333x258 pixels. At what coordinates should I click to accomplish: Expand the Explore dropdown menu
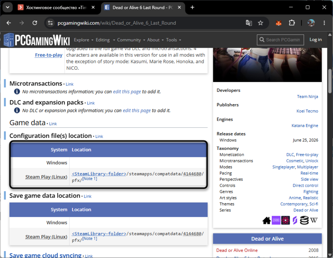[x=84, y=40]
